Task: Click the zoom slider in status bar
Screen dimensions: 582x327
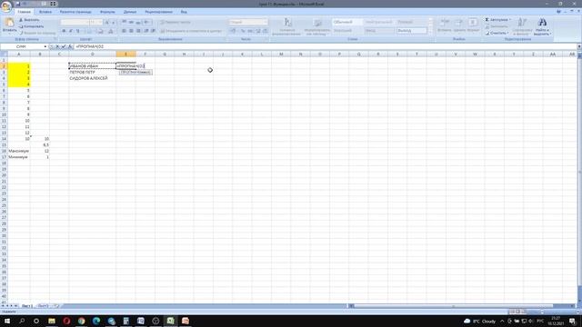Action: pyautogui.click(x=542, y=312)
